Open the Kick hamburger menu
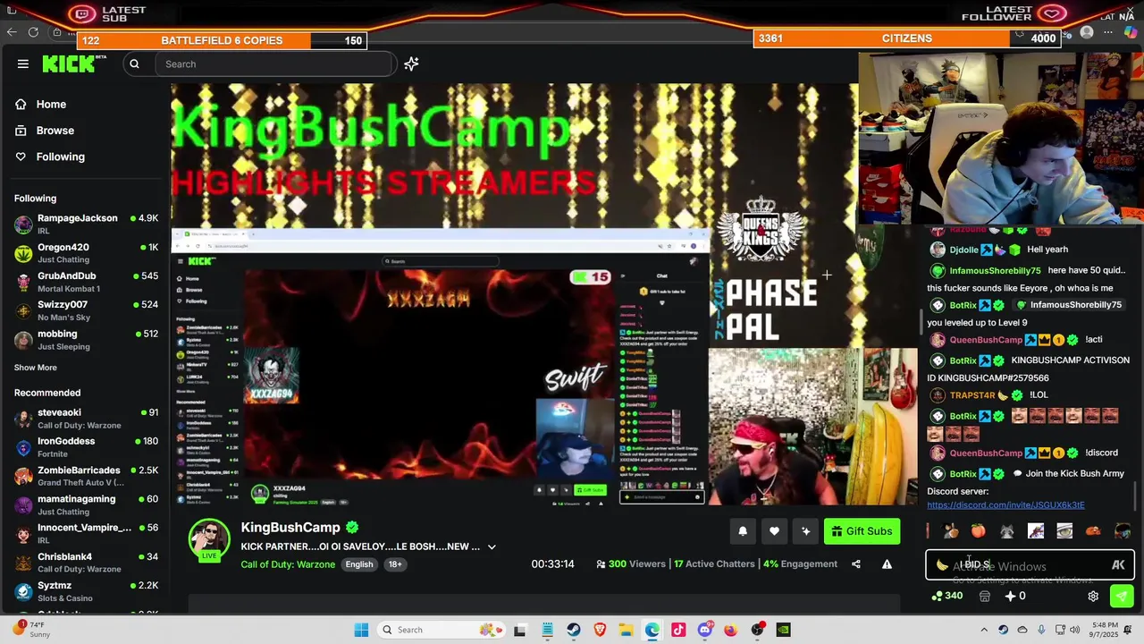Image resolution: width=1144 pixels, height=644 pixels. pos(23,64)
